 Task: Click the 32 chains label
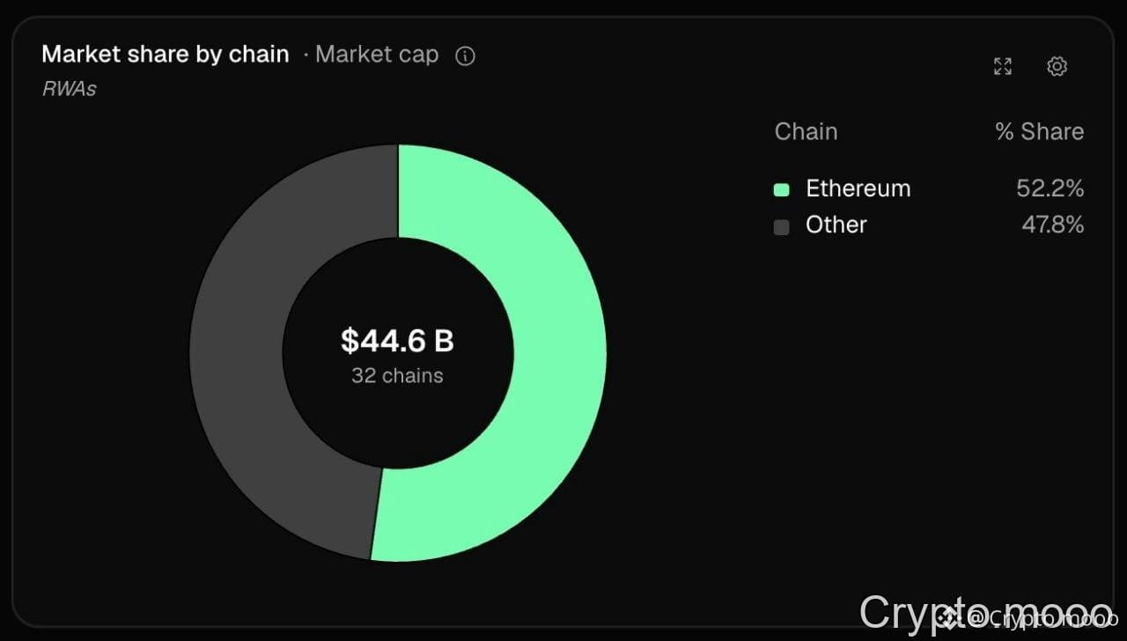click(398, 376)
